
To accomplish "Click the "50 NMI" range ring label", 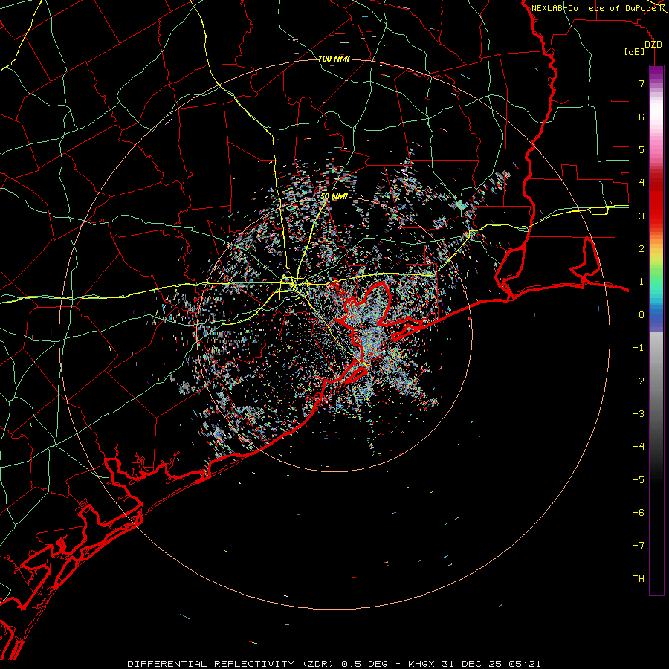I will [x=334, y=196].
